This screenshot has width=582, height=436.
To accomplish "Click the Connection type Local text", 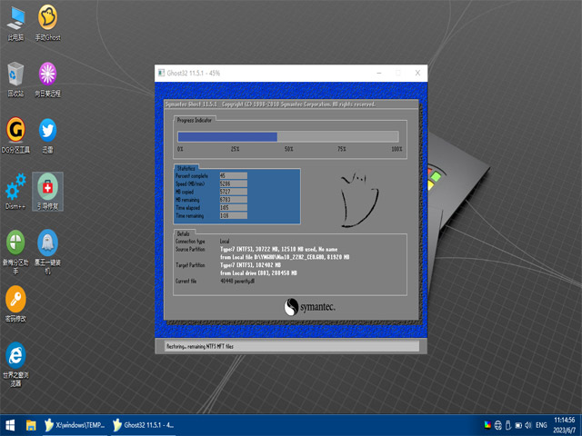I will tap(225, 242).
